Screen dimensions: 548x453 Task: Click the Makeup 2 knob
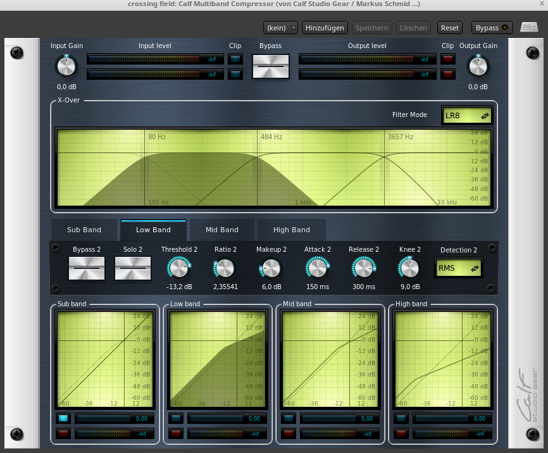(271, 268)
